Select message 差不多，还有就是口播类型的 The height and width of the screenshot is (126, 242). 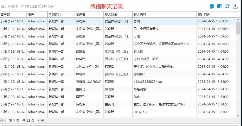click(154, 67)
